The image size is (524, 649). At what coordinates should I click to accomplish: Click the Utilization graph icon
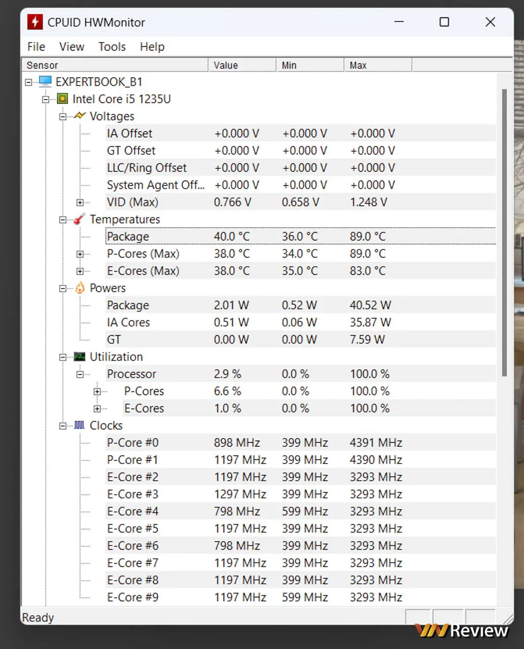pos(80,357)
